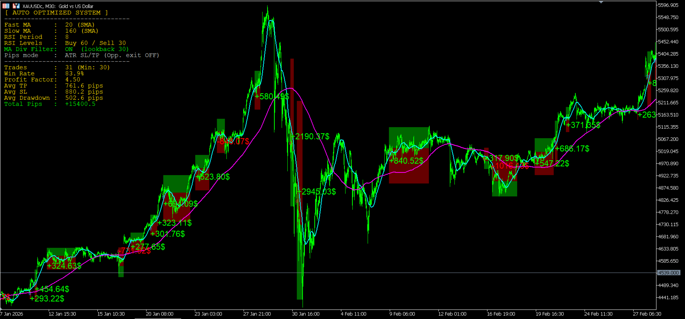Click the '4 Feb 11:00' time axis label

(x=354, y=314)
